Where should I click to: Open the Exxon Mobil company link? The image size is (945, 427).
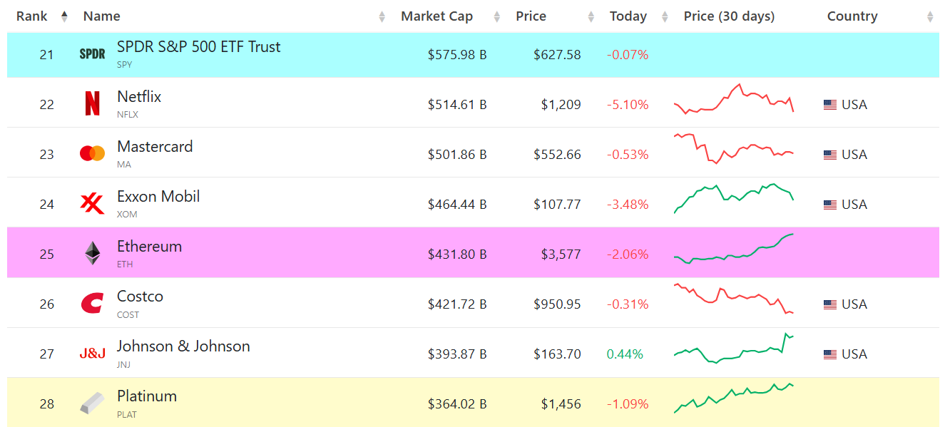[158, 197]
